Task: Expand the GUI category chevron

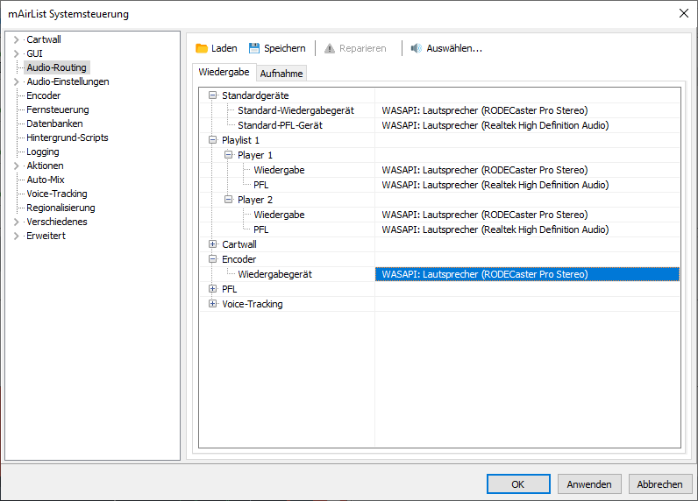Action: (17, 53)
